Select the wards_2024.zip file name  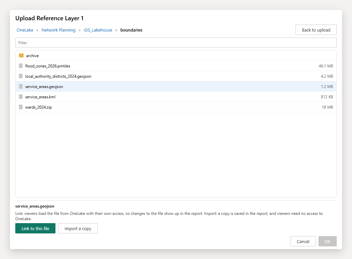(x=39, y=107)
